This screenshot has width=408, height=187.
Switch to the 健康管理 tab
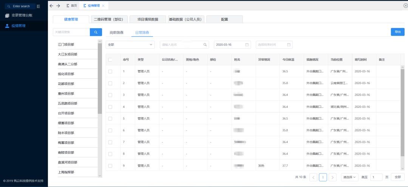pyautogui.click(x=71, y=19)
